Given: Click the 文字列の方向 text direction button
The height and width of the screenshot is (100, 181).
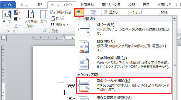Looking at the screenshot, I should tap(30, 19).
